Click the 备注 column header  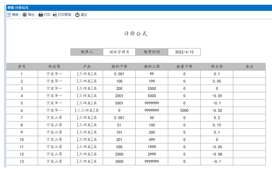[x=249, y=67]
